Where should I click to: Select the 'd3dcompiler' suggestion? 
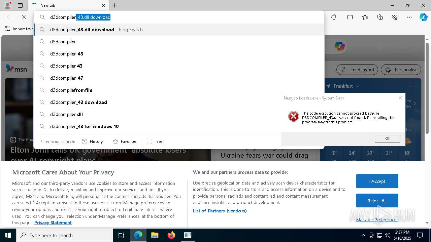tap(179, 42)
